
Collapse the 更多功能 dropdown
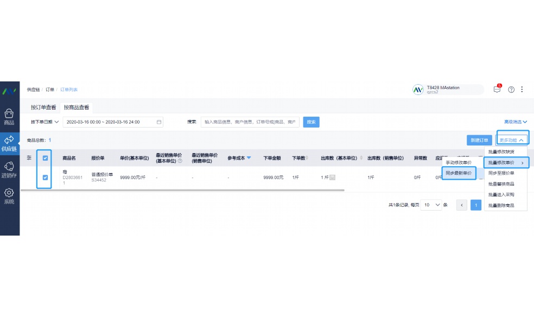tap(511, 139)
